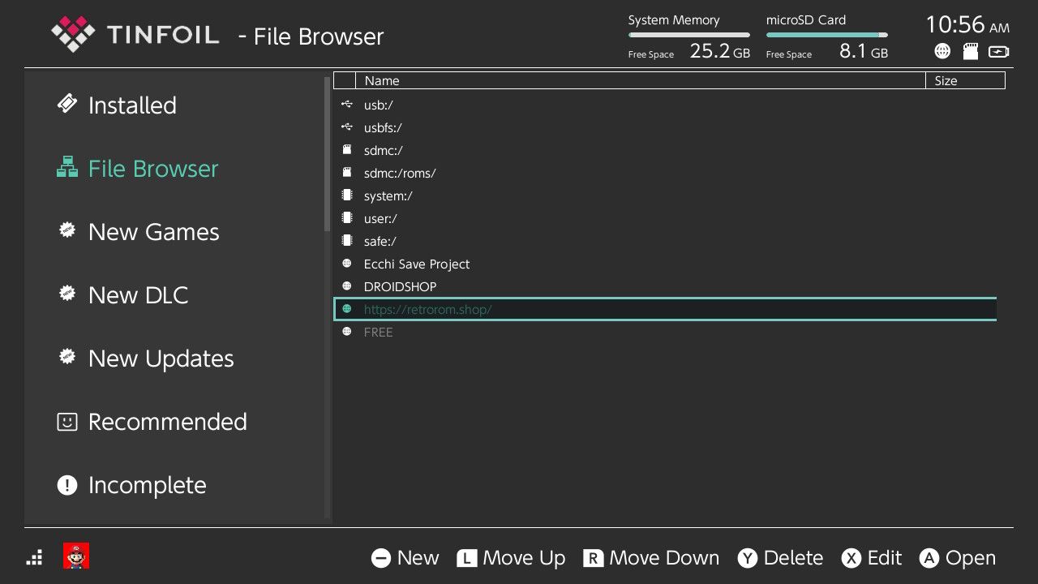This screenshot has width=1038, height=584.
Task: Click the L Move Up button
Action: click(511, 558)
